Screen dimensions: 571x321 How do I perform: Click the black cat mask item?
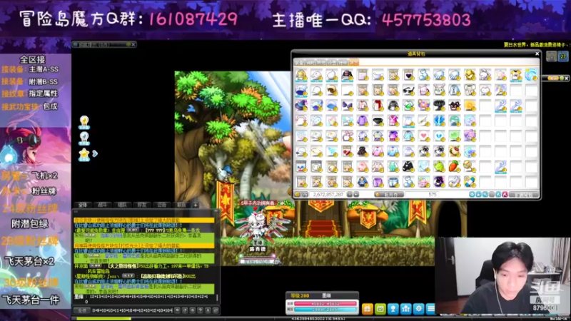455,106
